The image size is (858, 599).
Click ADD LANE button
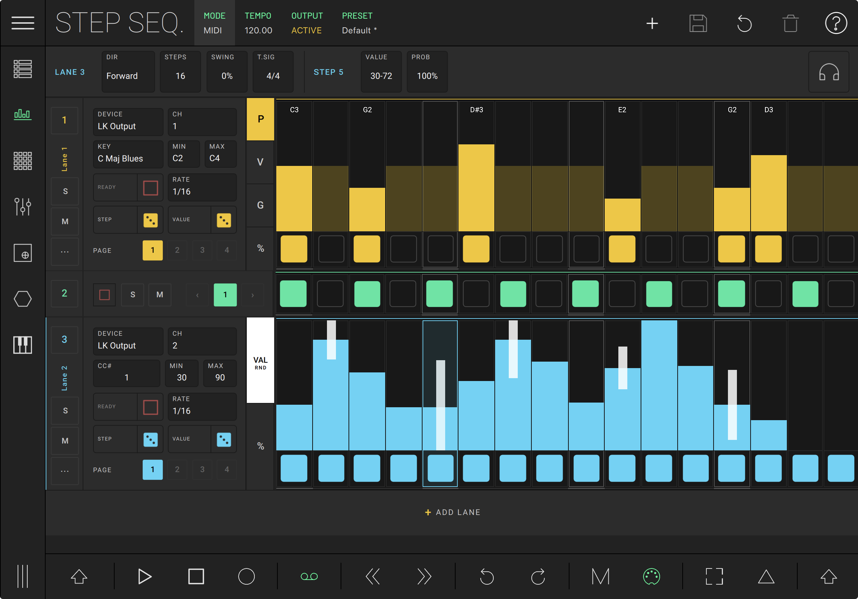tap(453, 512)
